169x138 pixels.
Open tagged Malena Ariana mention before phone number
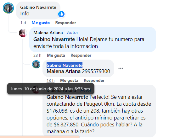64,71
